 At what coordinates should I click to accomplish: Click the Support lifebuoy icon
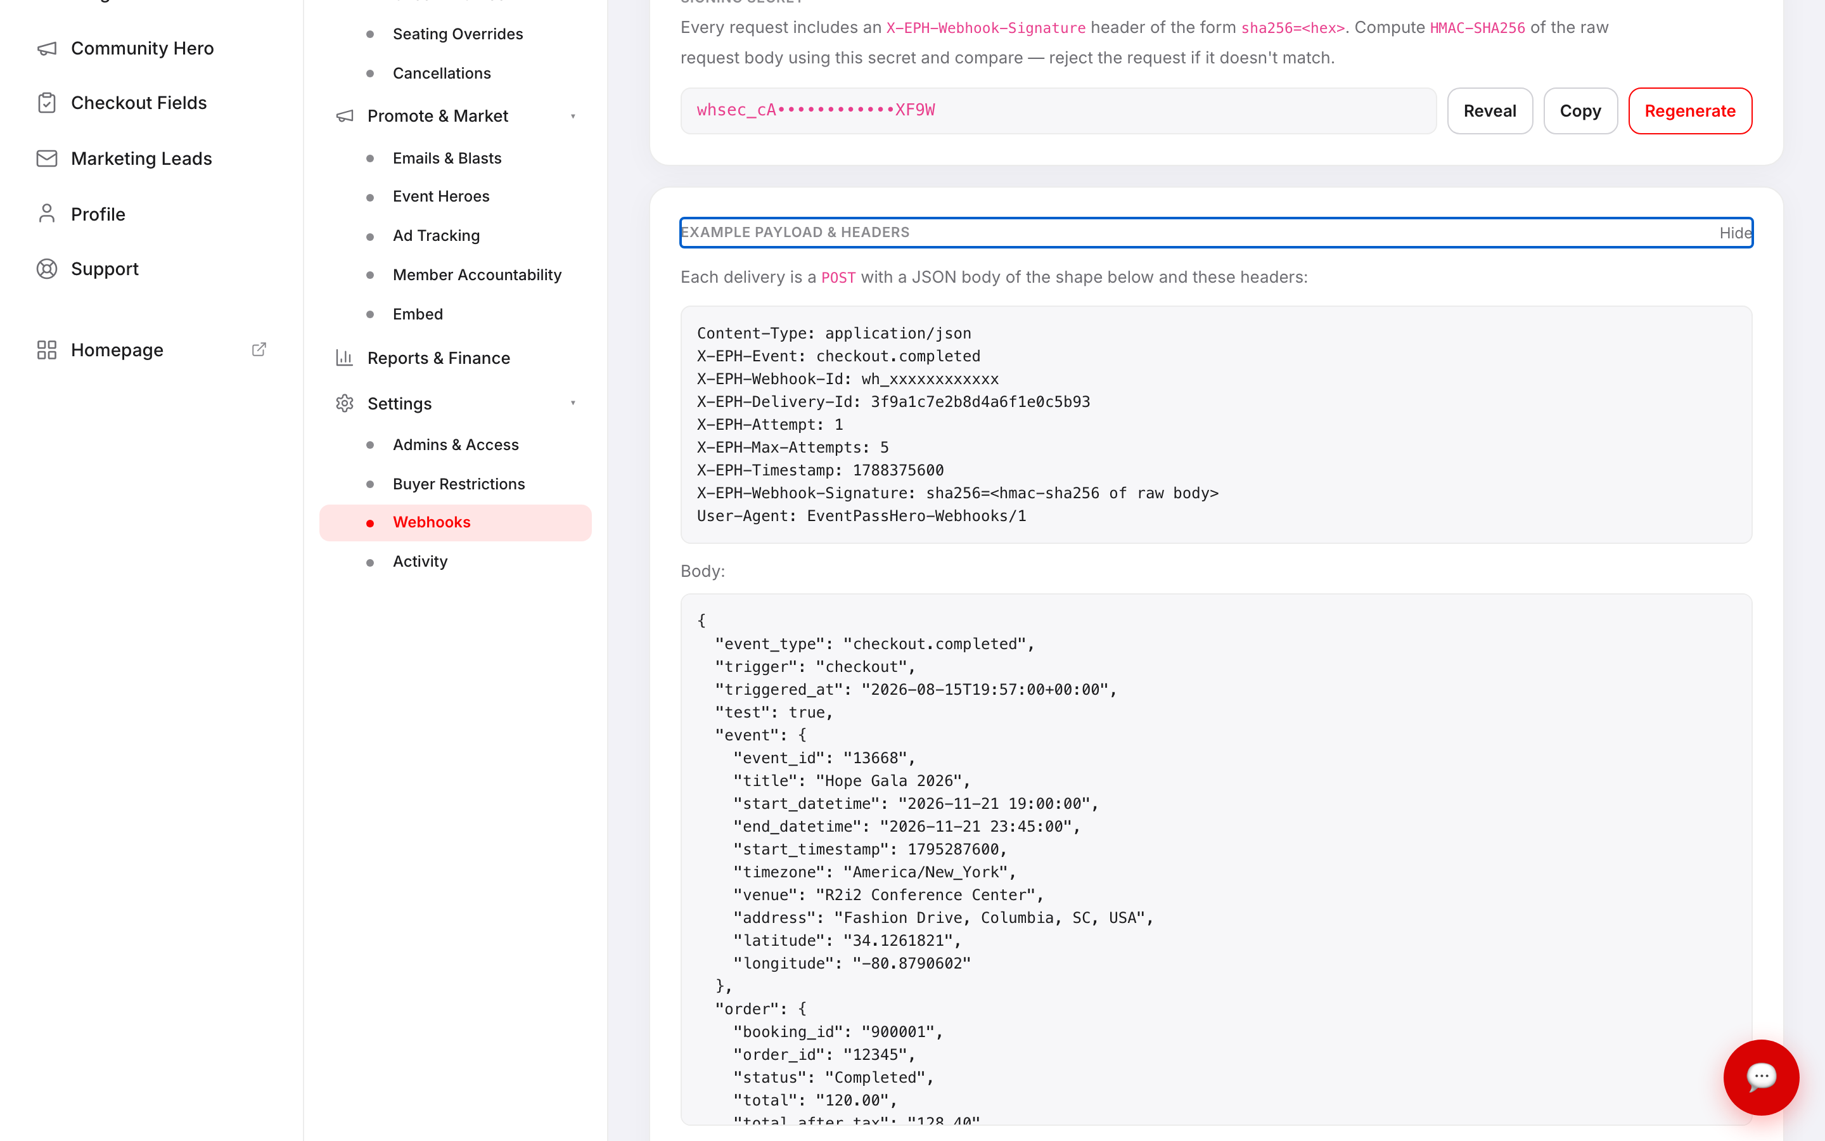click(47, 269)
